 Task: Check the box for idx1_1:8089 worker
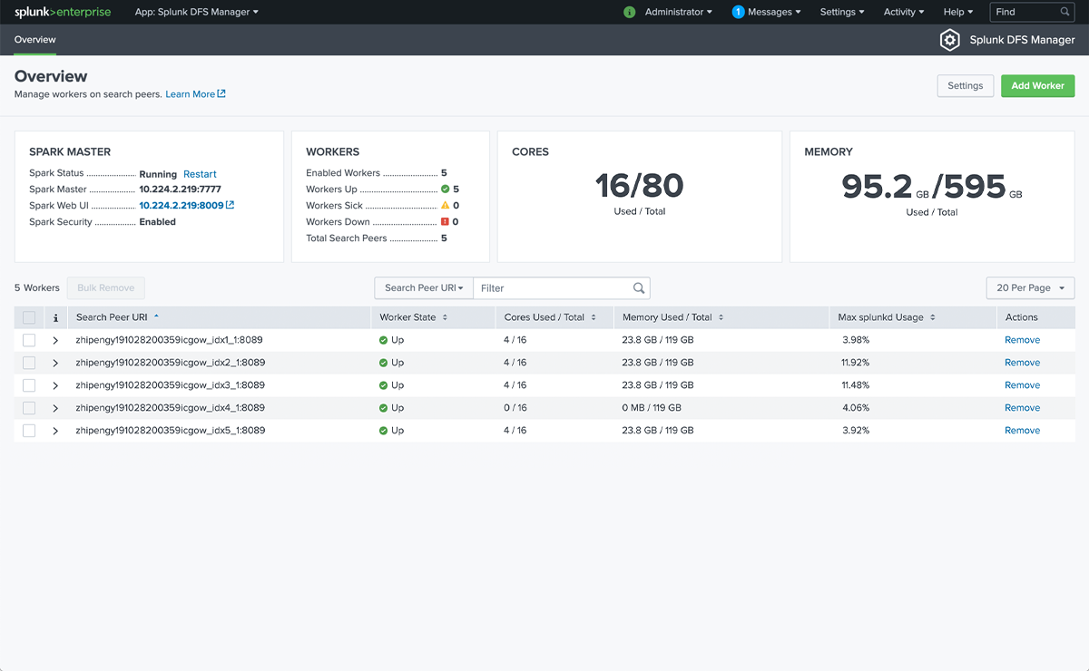click(x=29, y=340)
